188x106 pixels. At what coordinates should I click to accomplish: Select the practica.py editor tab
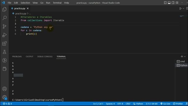(x=20, y=9)
